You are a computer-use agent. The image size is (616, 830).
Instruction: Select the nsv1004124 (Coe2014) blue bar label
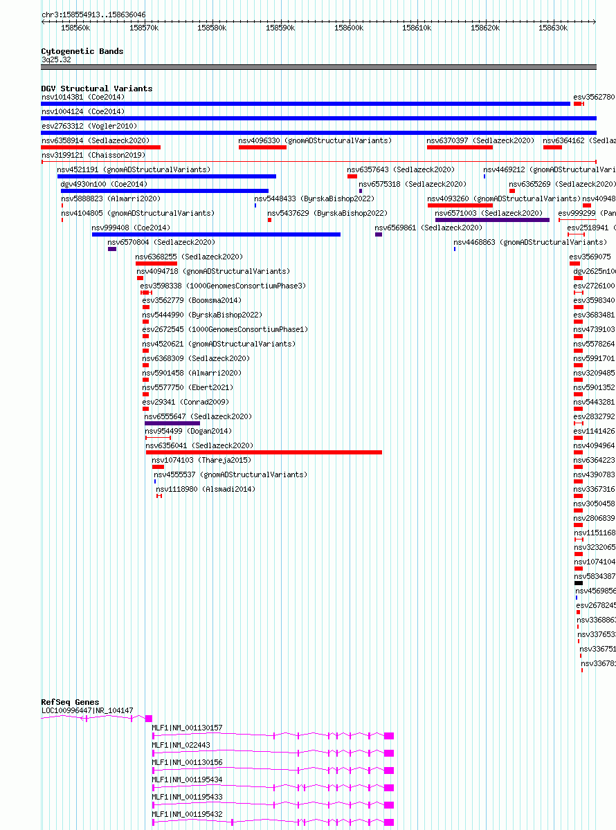click(83, 111)
